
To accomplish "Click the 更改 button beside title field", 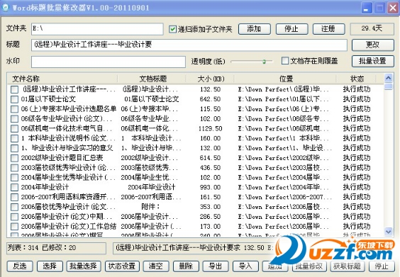I will coord(372,45).
